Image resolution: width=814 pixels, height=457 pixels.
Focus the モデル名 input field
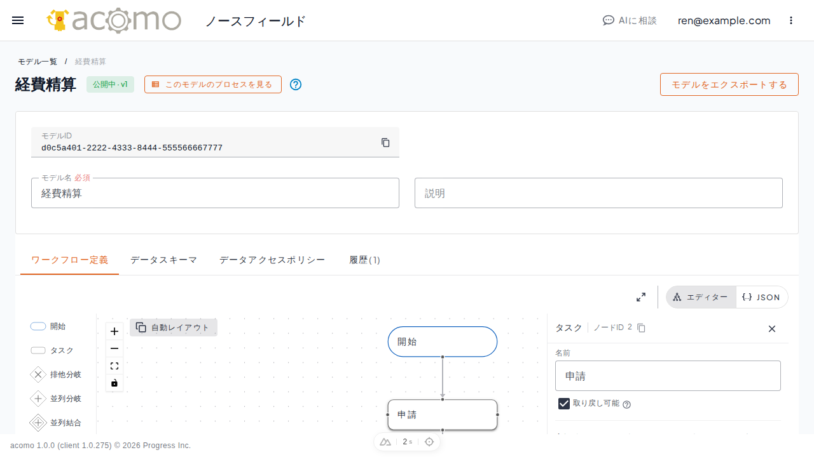point(215,193)
